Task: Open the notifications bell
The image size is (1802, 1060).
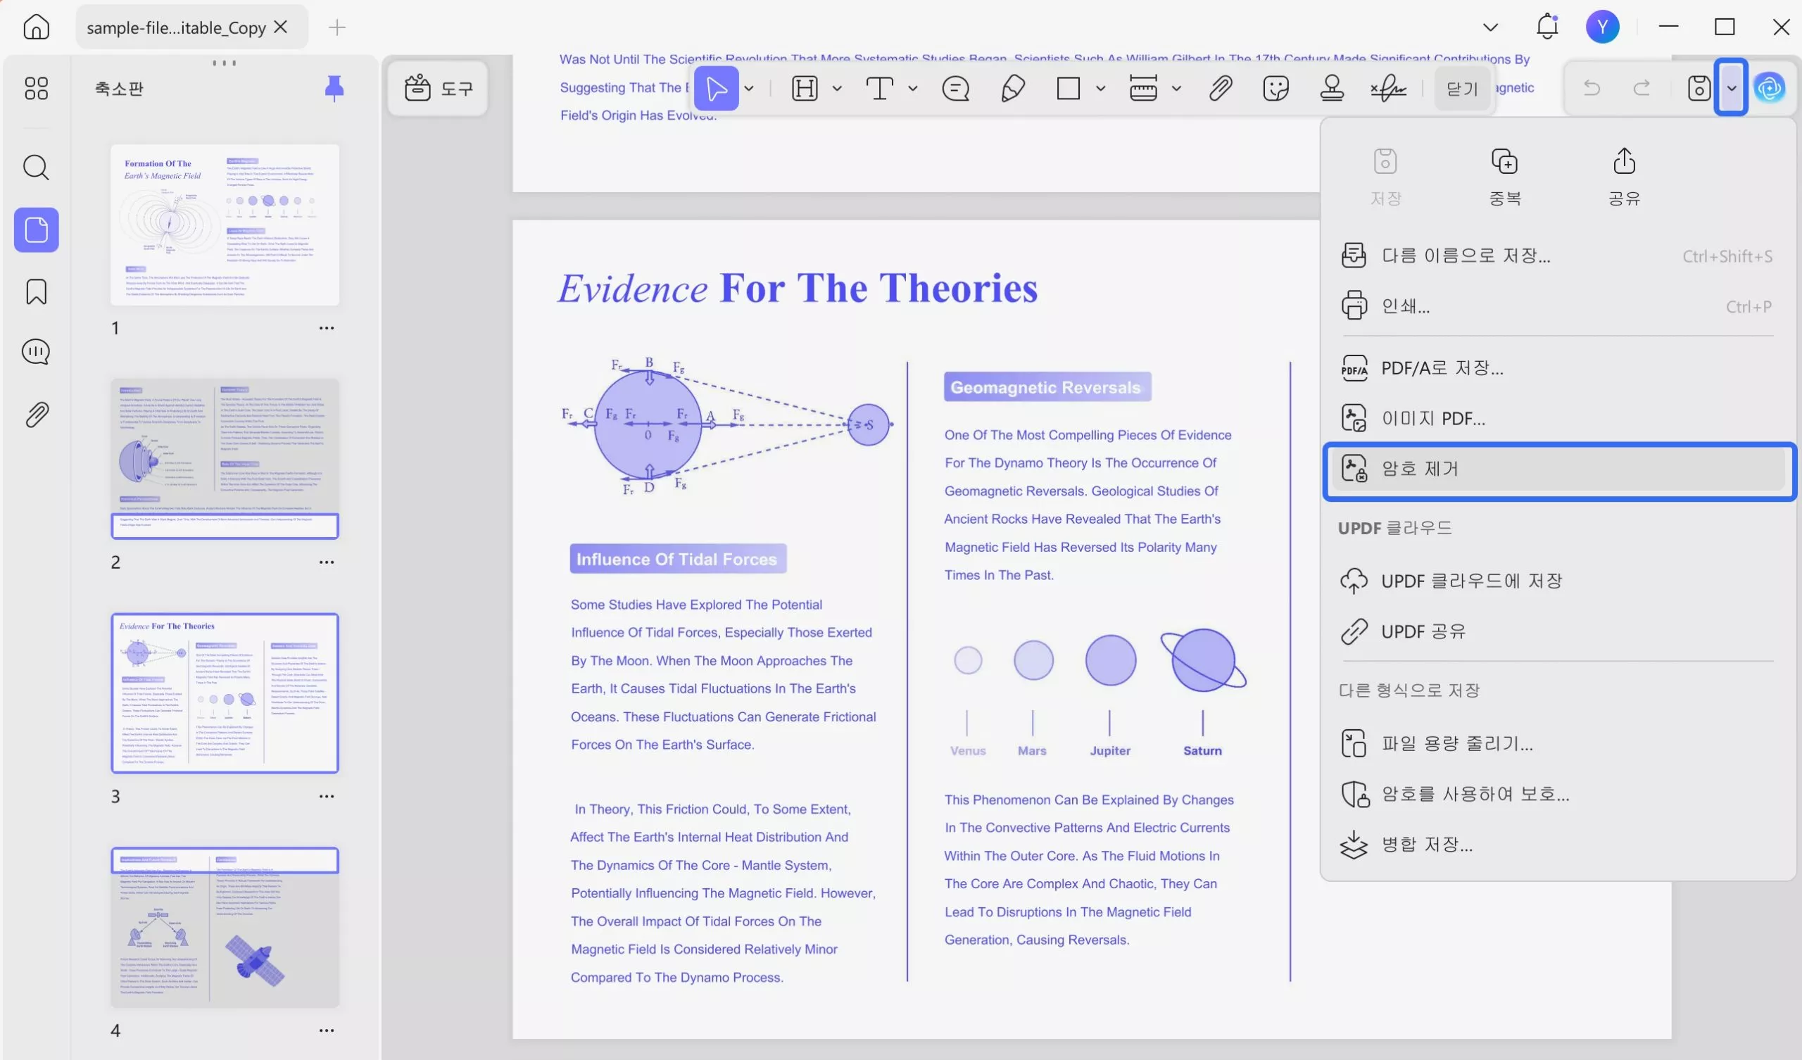Action: click(x=1546, y=27)
